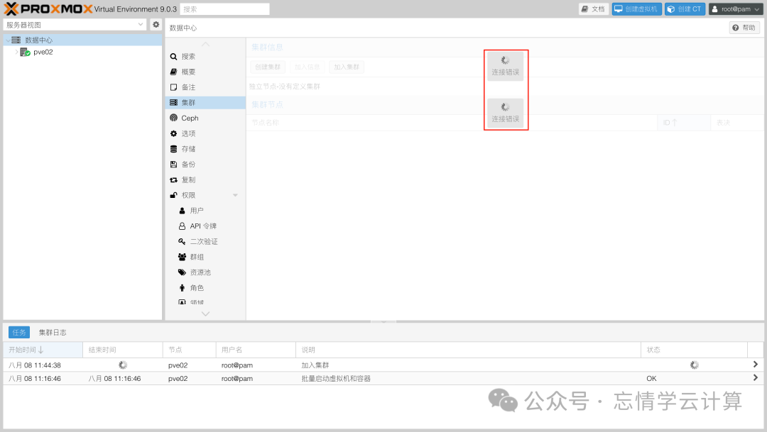Open root@pam user menu
The image size is (767, 432).
pyautogui.click(x=735, y=9)
